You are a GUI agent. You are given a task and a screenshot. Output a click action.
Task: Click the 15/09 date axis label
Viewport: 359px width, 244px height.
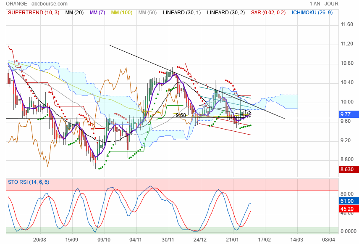point(72,240)
